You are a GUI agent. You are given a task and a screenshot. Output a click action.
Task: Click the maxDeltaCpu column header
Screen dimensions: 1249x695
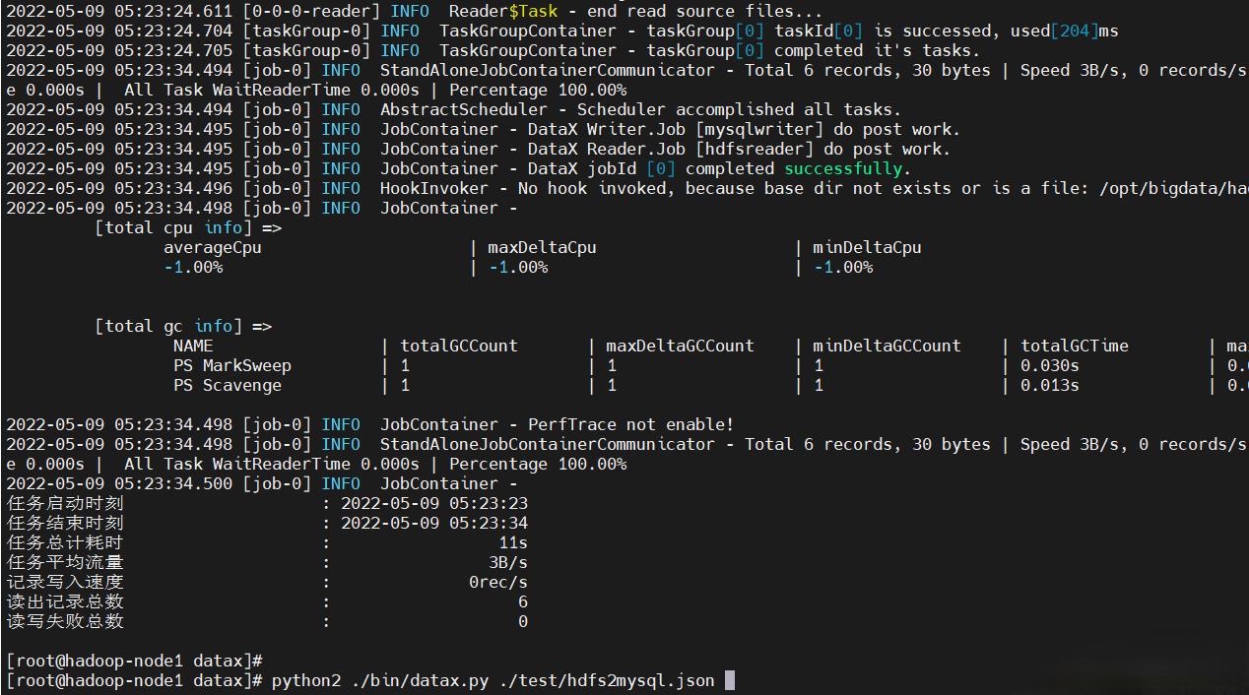pyautogui.click(x=542, y=247)
